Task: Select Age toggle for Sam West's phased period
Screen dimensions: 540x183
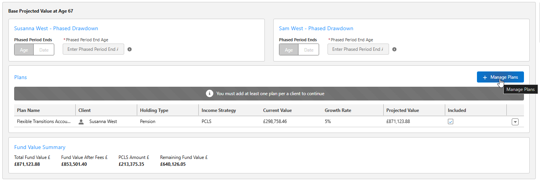Action: click(289, 50)
